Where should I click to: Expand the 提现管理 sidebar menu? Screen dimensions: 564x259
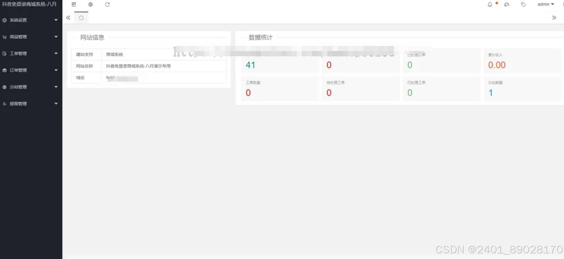pos(30,104)
